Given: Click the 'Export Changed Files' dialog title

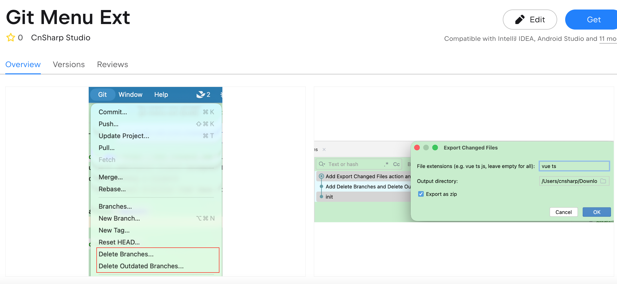Looking at the screenshot, I should click(x=471, y=148).
